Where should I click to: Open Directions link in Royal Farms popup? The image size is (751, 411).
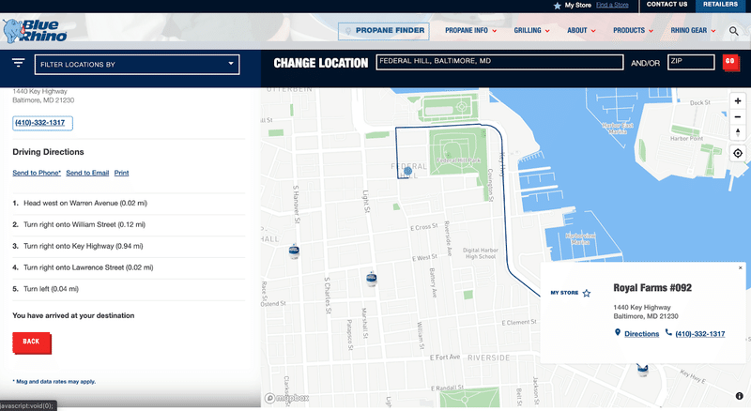(641, 334)
